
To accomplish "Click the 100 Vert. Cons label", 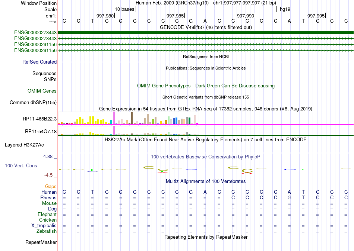I will click(x=21, y=165).
